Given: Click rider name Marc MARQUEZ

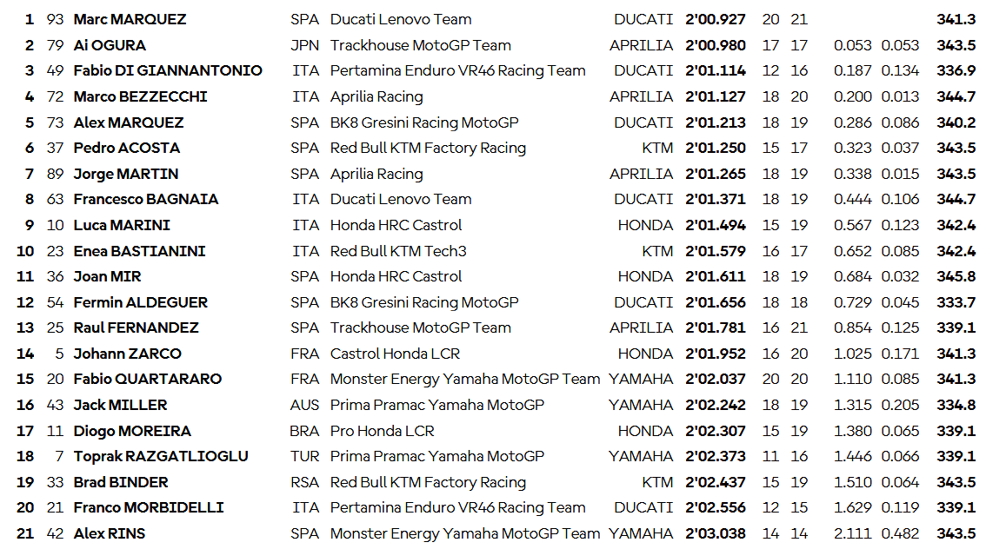Looking at the screenshot, I should coord(130,19).
